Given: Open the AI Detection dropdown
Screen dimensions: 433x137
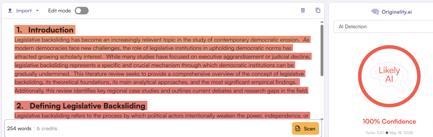Looking at the screenshot, I should pyautogui.click(x=383, y=26).
